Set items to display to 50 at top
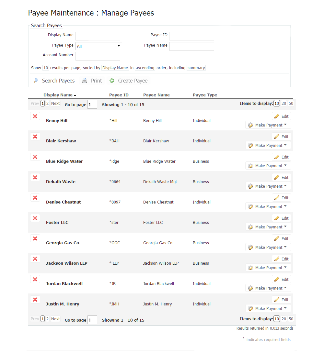 point(291,104)
